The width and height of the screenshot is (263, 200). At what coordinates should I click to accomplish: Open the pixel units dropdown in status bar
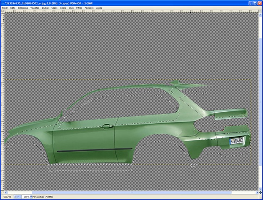click(x=17, y=197)
